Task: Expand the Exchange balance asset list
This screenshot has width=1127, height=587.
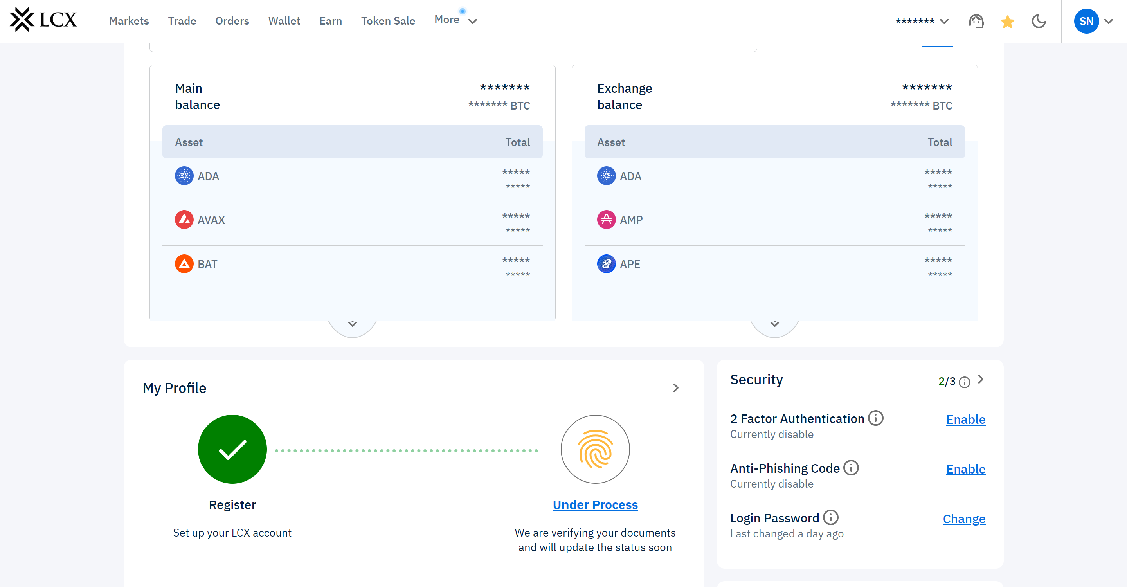Action: (x=774, y=324)
